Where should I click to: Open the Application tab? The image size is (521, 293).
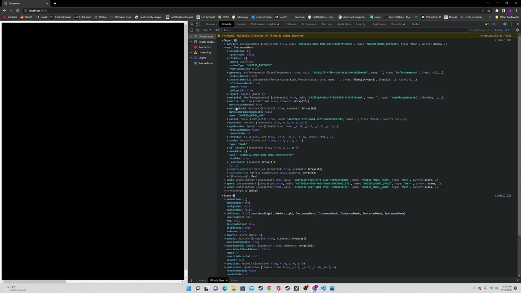[344, 24]
